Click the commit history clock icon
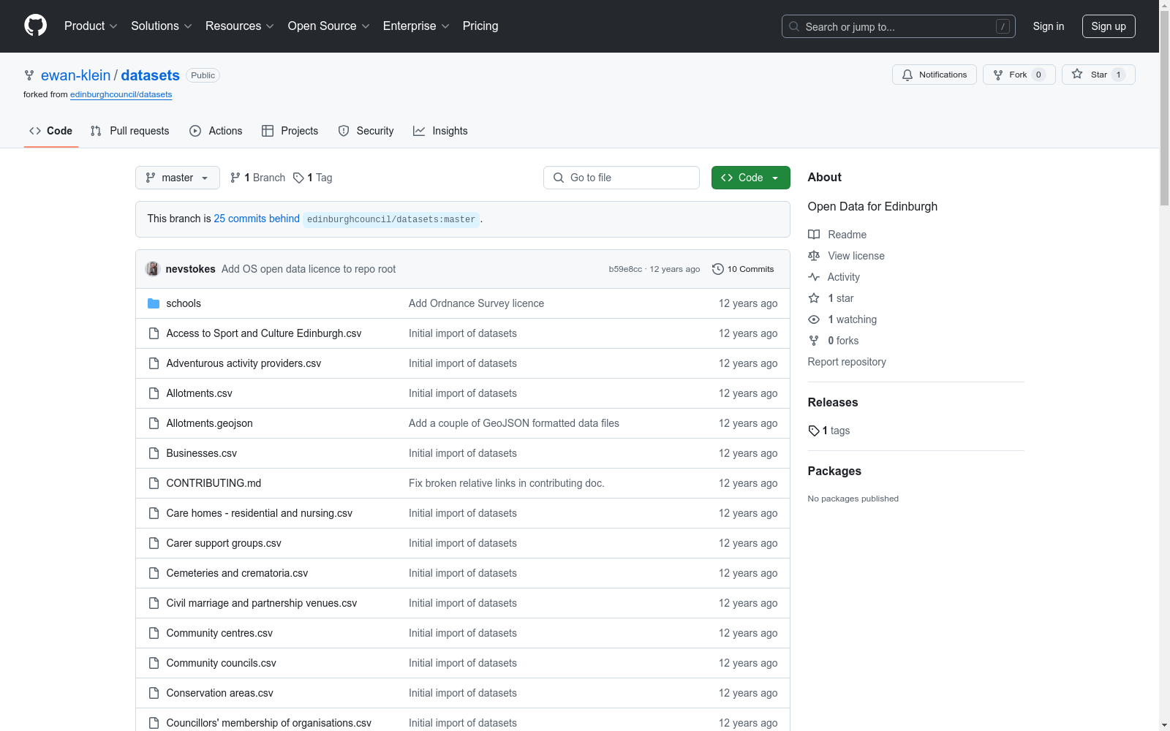The height and width of the screenshot is (731, 1170). point(718,269)
